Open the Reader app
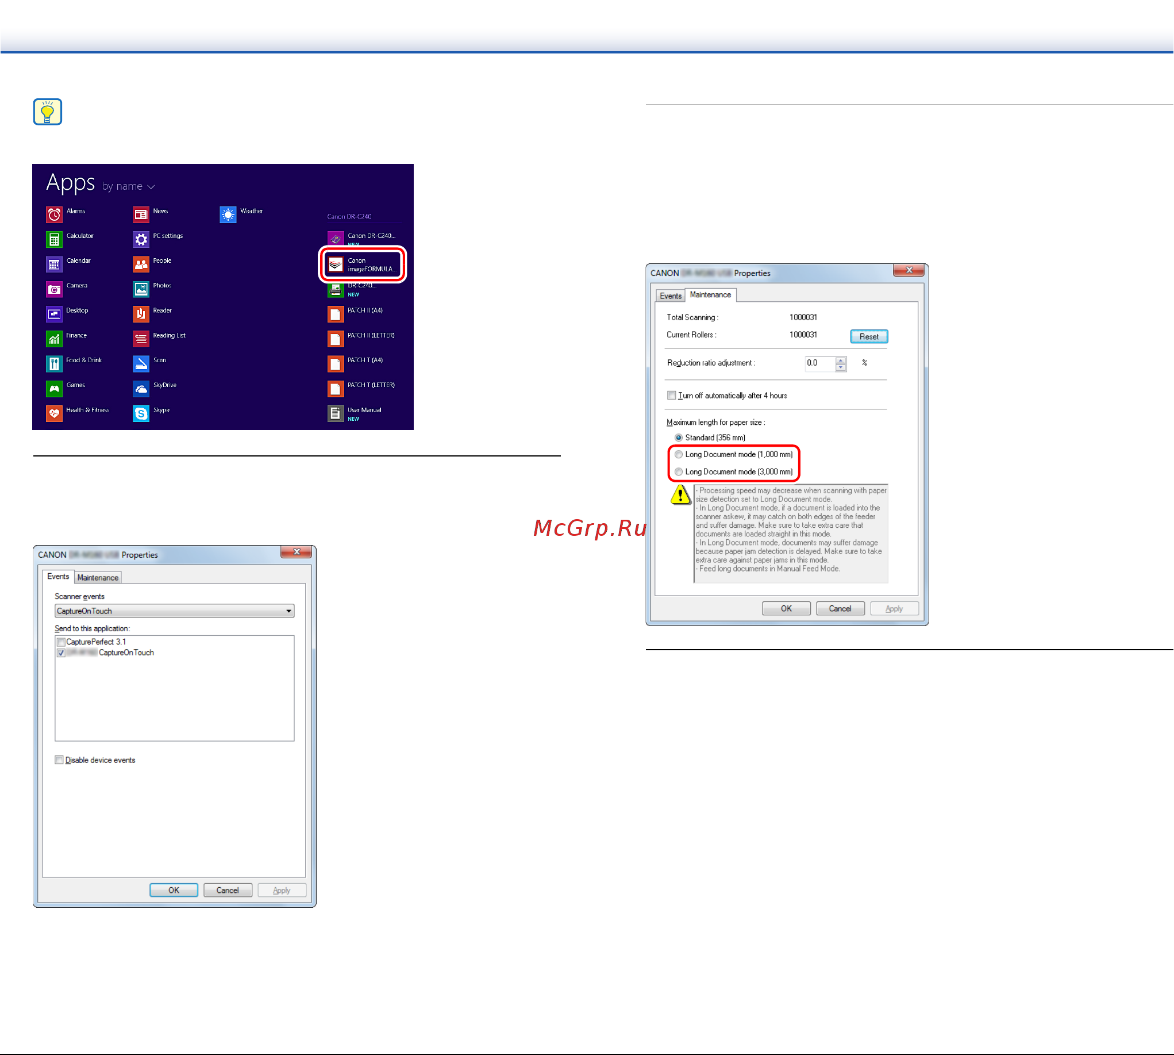The height and width of the screenshot is (1055, 1174). [x=141, y=314]
